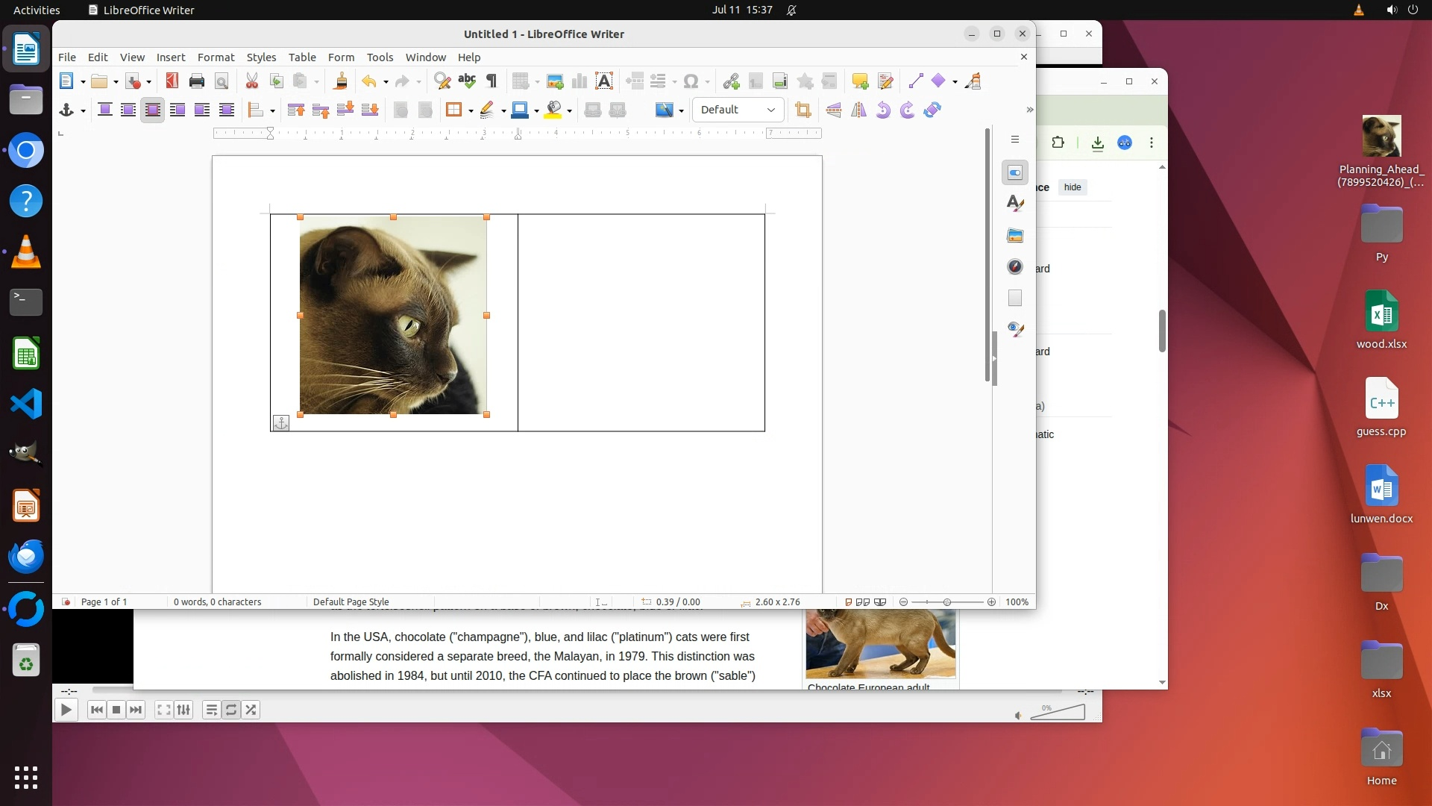Screen dimensions: 1432x806
Task: Rotate image 90° left
Action: 883,110
